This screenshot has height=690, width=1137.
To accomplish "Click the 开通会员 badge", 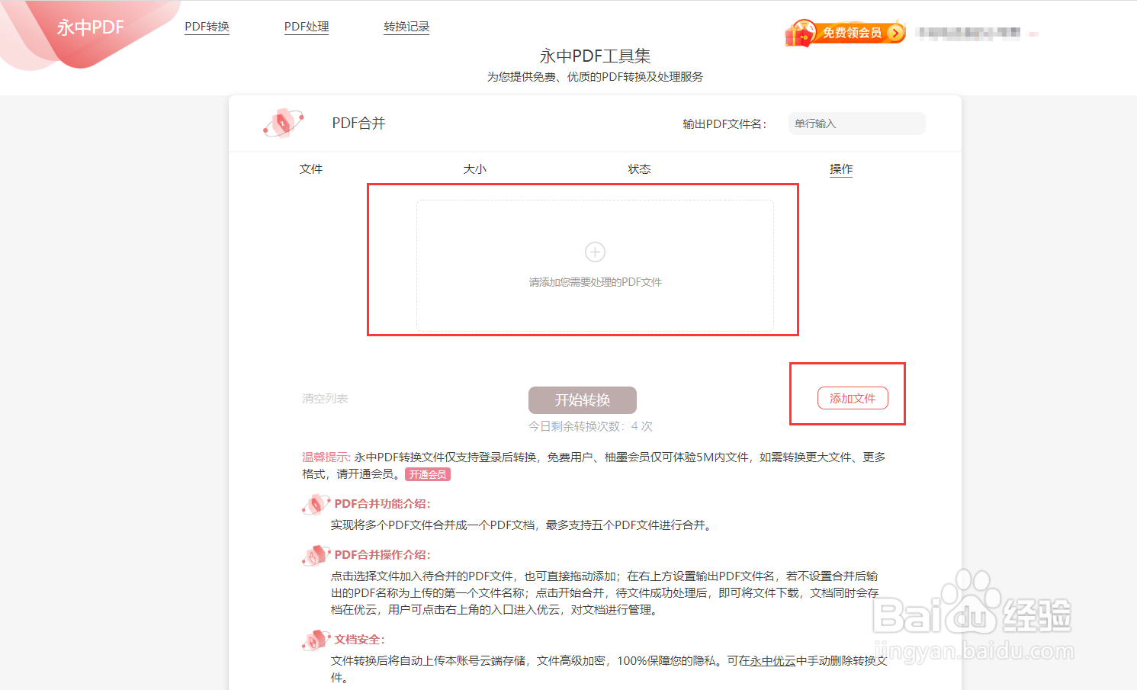I will (x=428, y=474).
